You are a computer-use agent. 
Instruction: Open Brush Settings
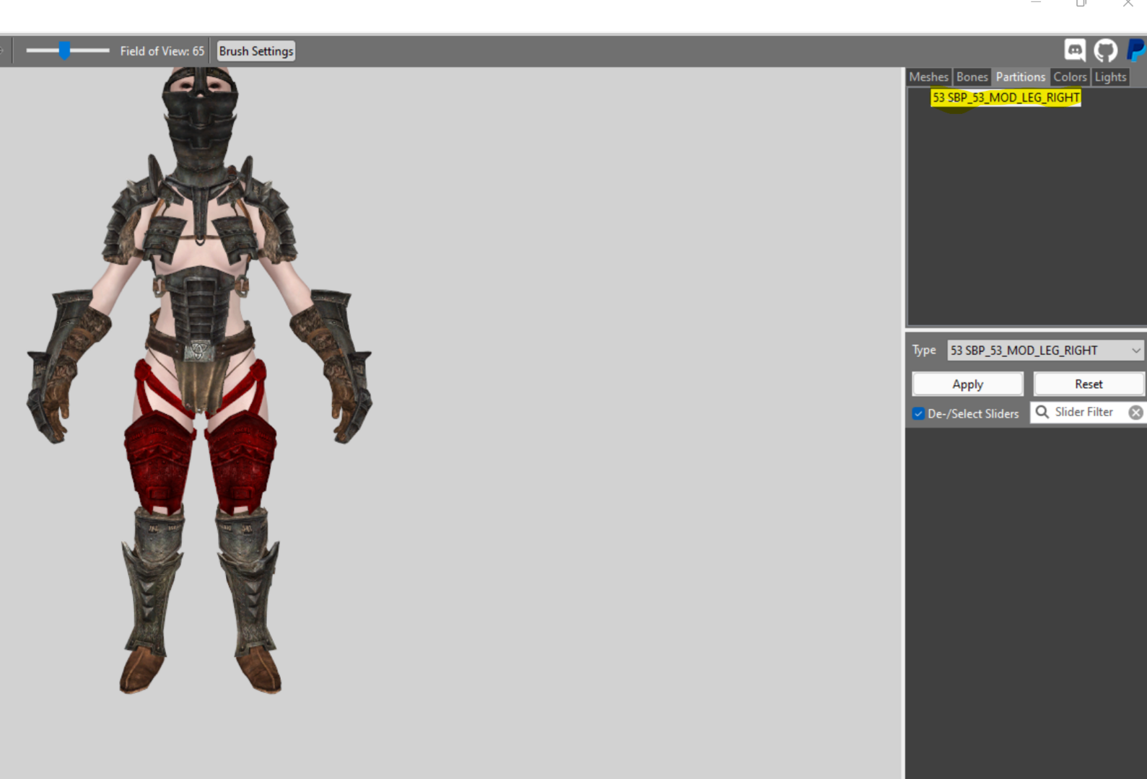(256, 51)
